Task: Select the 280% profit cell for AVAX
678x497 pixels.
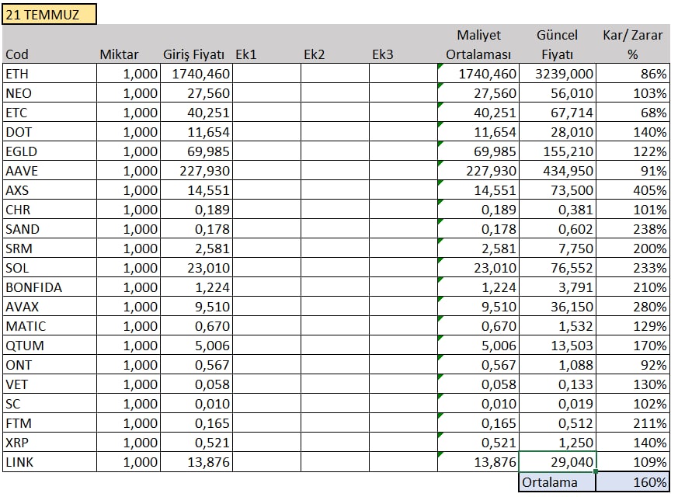Action: pyautogui.click(x=633, y=307)
